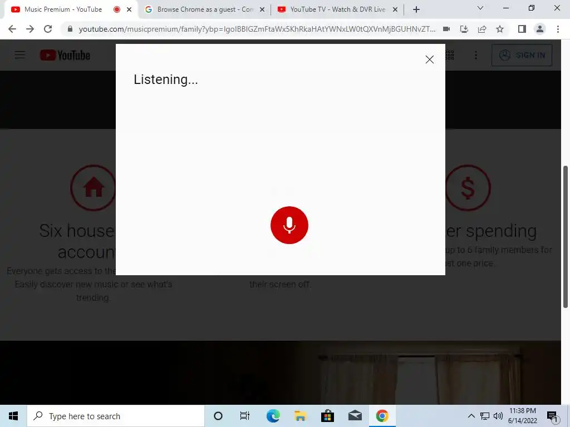Reload the current page
570x427 pixels.
point(48,29)
